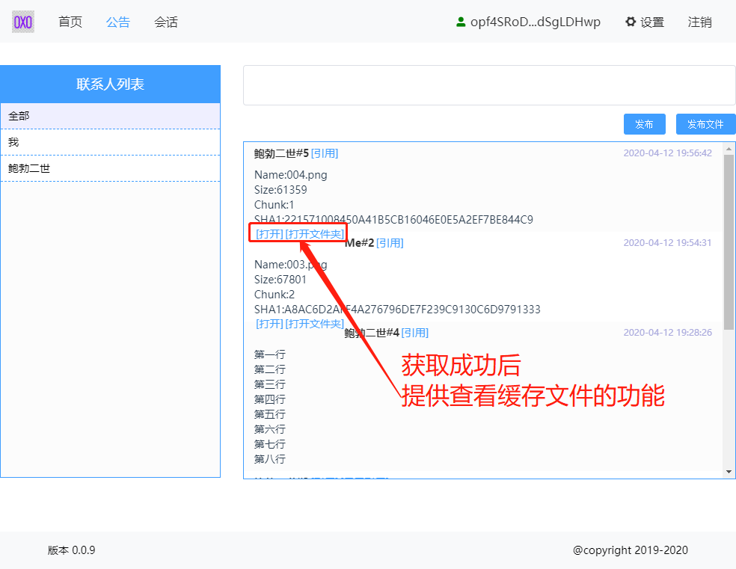The width and height of the screenshot is (736, 569).
Task: Click 引用 link on 鲍勃二世#5 bulletin
Action: point(325,153)
